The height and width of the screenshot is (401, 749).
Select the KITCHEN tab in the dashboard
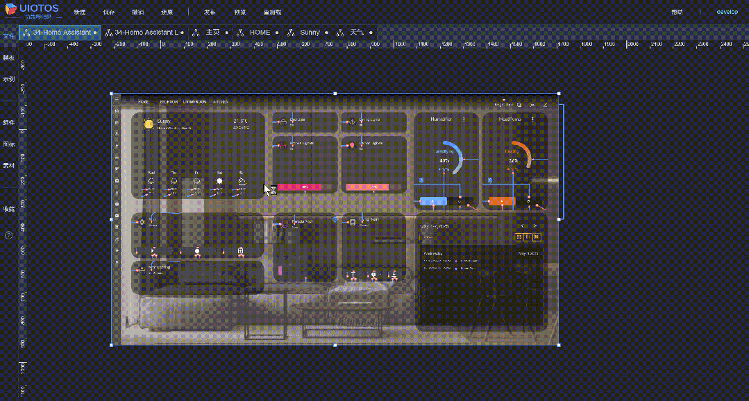[x=220, y=102]
